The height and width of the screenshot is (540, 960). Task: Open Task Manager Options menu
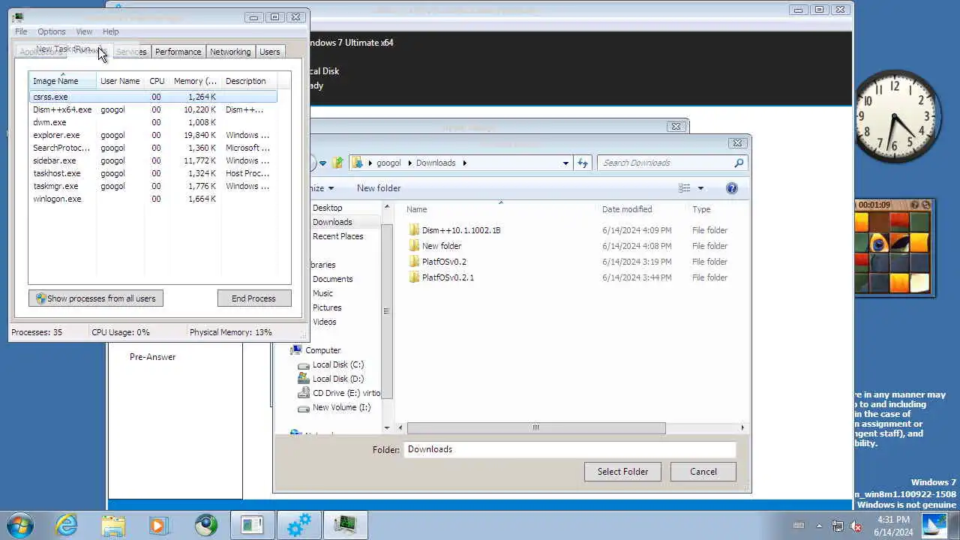[51, 31]
